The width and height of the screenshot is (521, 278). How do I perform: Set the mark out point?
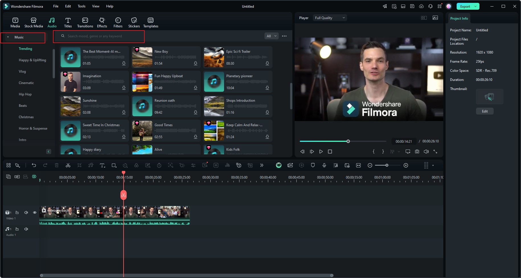(x=383, y=152)
